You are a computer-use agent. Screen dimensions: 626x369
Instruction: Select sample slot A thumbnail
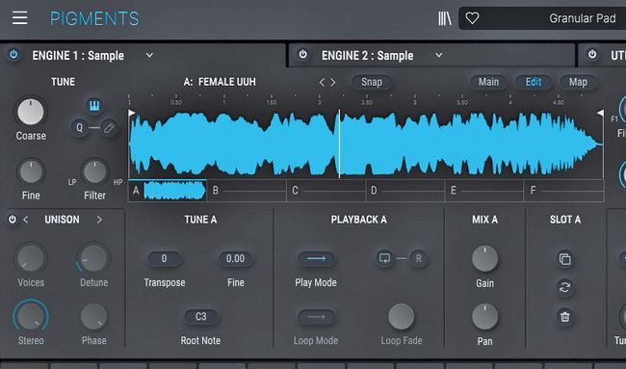(168, 191)
